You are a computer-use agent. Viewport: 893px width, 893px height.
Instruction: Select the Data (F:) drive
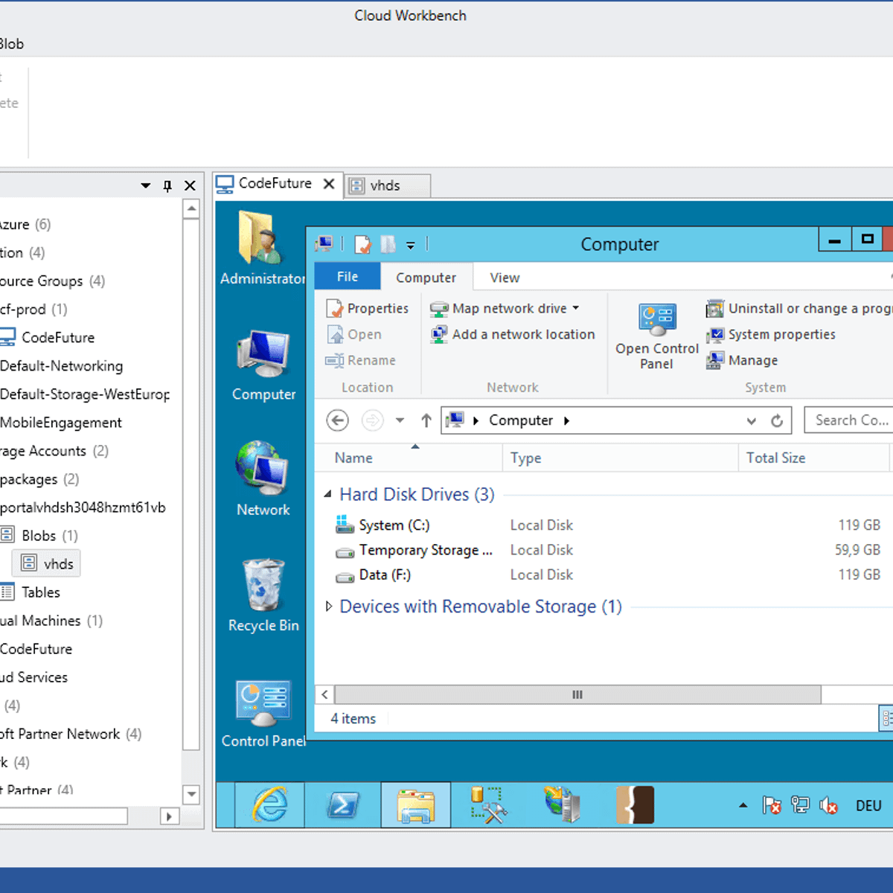(385, 575)
